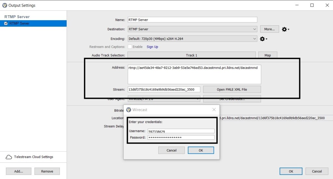Open Telestream Cloud Settings

(33, 157)
